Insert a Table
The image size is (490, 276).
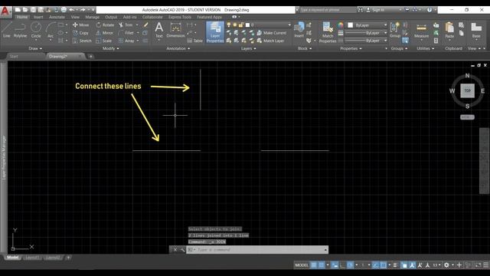click(x=195, y=41)
